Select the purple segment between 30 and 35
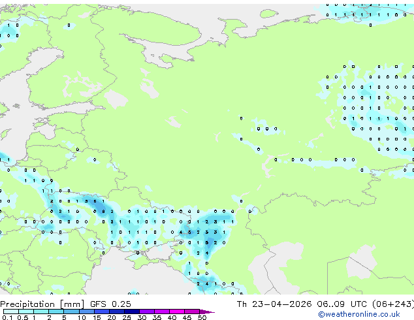 [146, 312]
